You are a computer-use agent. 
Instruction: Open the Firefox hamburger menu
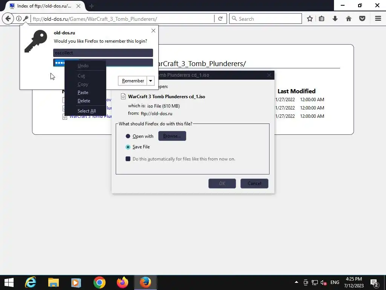[378, 19]
